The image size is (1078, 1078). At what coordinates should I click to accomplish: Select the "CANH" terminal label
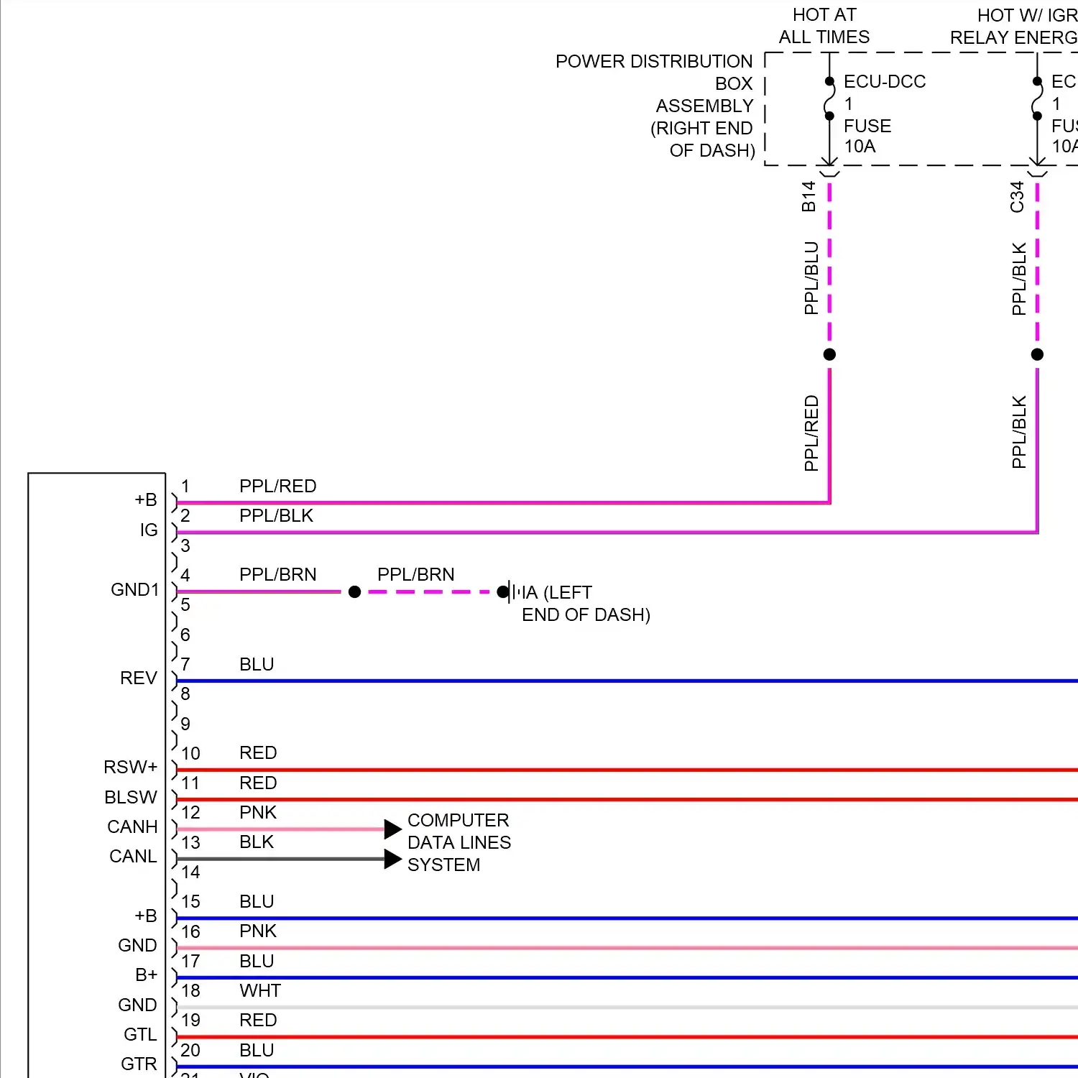coord(132,827)
